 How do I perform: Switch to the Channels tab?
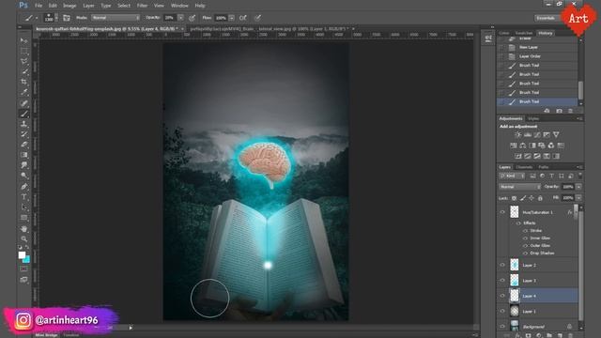pyautogui.click(x=524, y=167)
